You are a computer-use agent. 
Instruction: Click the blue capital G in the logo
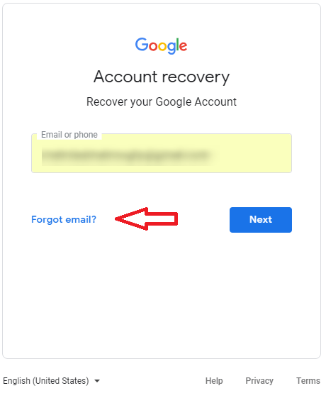(142, 44)
